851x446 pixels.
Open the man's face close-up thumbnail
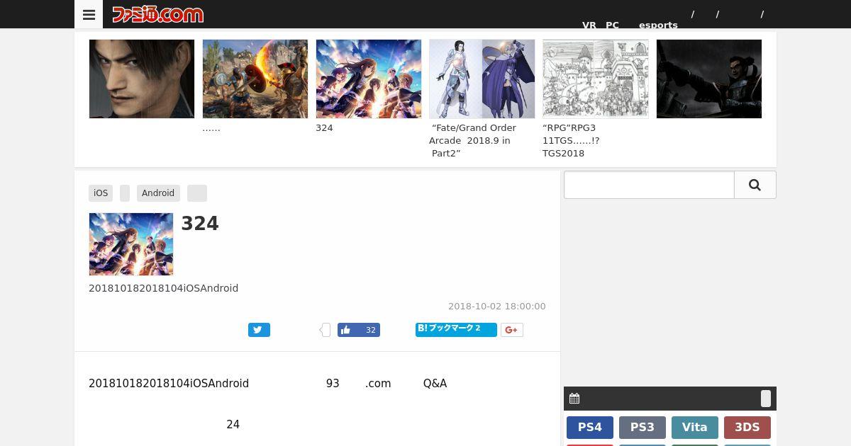[142, 79]
